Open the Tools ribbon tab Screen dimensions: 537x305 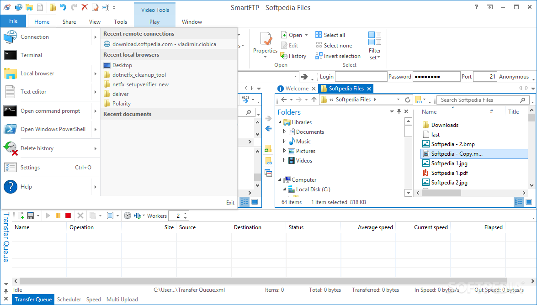click(120, 21)
